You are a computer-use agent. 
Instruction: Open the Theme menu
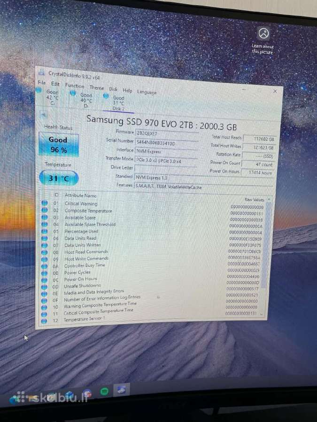pyautogui.click(x=97, y=88)
